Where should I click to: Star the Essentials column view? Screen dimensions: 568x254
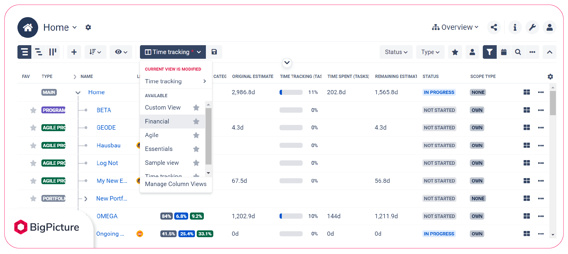(196, 149)
